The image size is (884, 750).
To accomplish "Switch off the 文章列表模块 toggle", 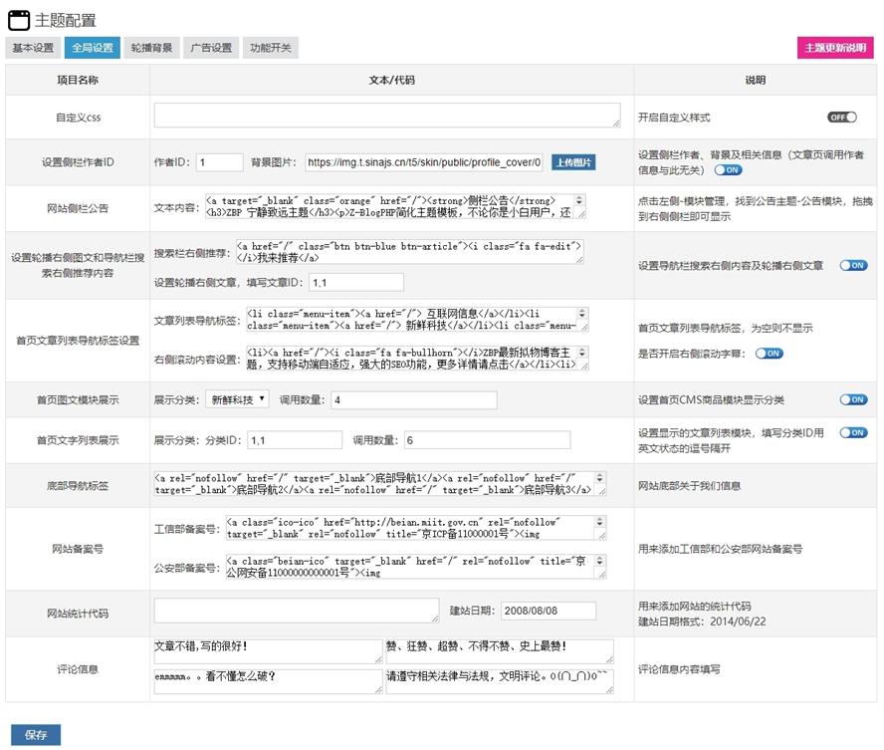I will (x=853, y=432).
